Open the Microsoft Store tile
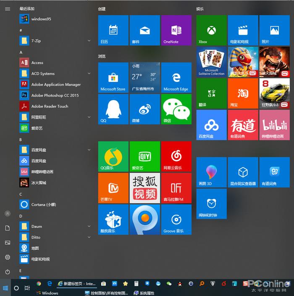 (113, 77)
